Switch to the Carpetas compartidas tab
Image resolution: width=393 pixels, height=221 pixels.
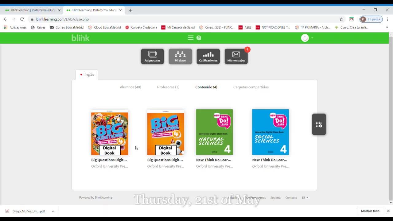tap(251, 87)
